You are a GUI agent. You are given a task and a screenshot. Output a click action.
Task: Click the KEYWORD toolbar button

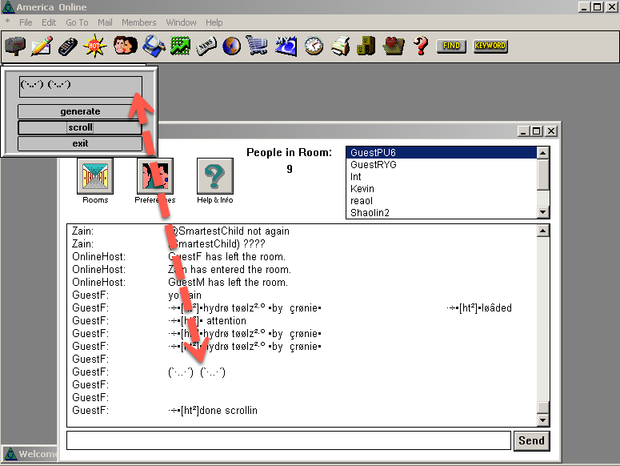(490, 46)
